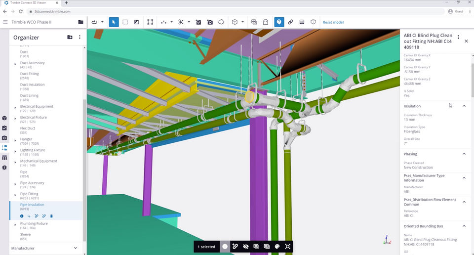Open color palette in selection toolbar

coord(277,246)
